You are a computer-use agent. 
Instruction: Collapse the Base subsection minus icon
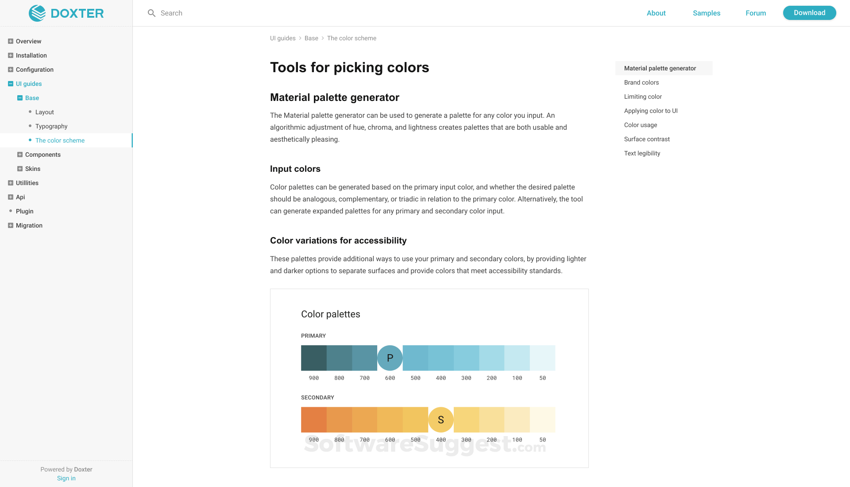click(20, 98)
